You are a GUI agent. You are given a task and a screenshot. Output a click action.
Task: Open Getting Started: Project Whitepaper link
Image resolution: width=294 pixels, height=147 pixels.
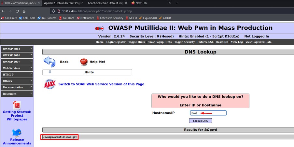[x=17, y=115]
